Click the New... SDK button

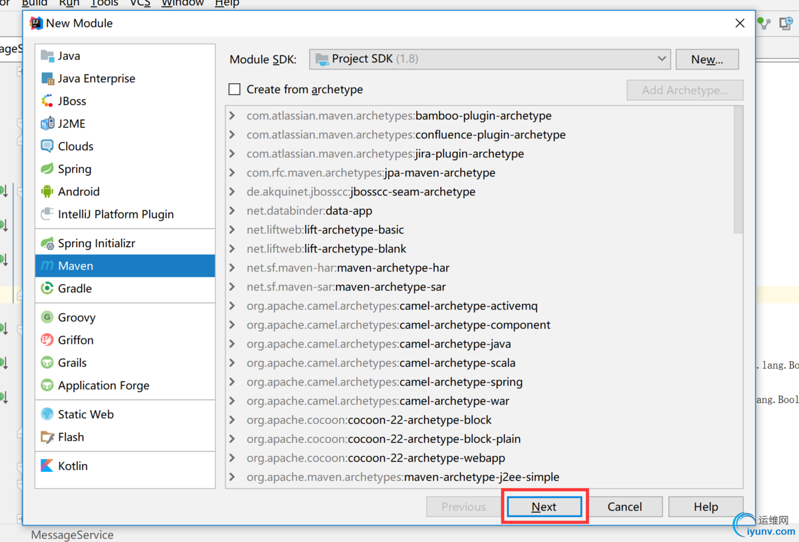pos(707,59)
